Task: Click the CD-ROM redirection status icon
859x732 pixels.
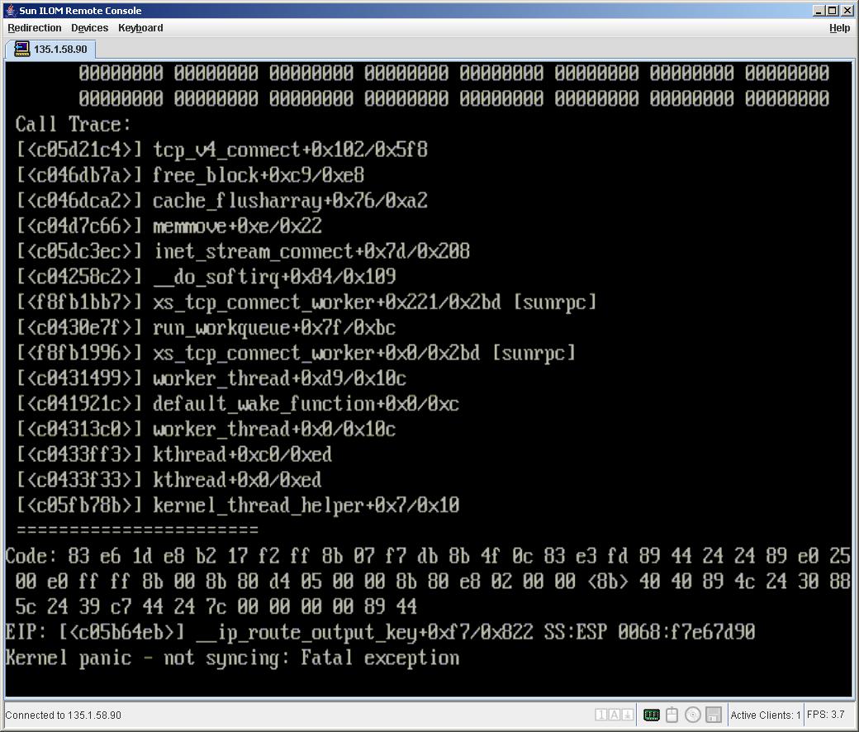Action: pyautogui.click(x=693, y=715)
